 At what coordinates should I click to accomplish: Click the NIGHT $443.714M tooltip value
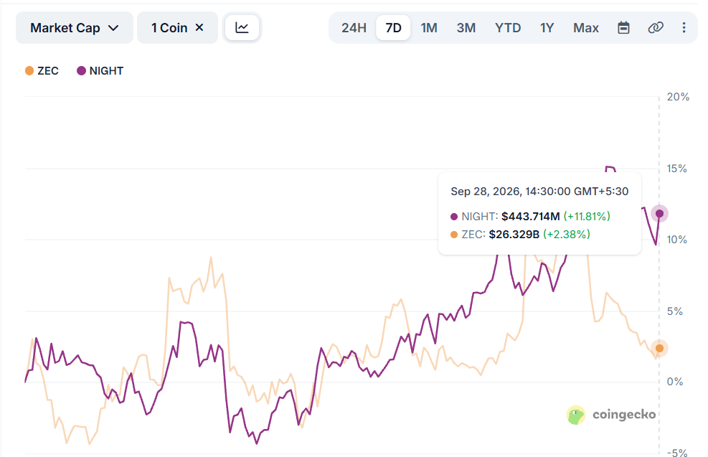point(531,217)
